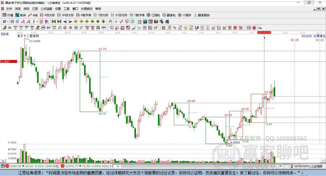Click the 02-28 projected date label
The width and height of the screenshot is (326, 176).
(x=294, y=40)
